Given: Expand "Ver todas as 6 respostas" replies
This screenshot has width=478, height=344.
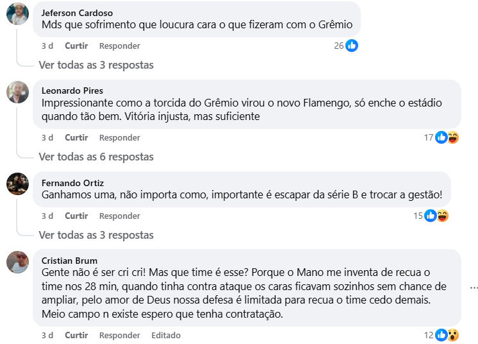Looking at the screenshot, I should coord(96,157).
